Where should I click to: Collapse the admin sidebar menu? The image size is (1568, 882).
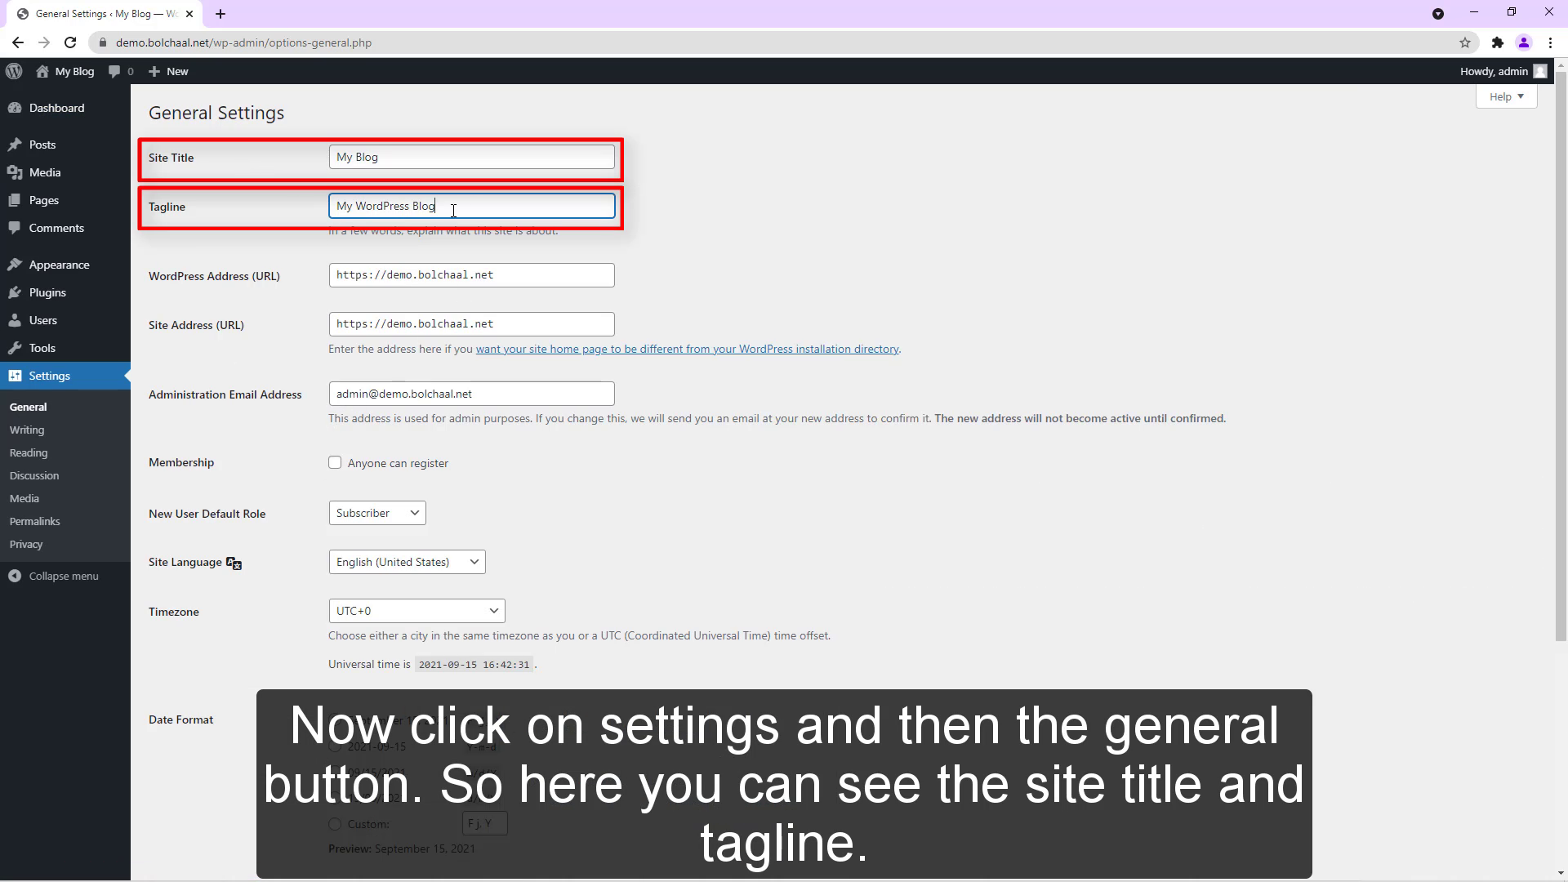pos(54,576)
